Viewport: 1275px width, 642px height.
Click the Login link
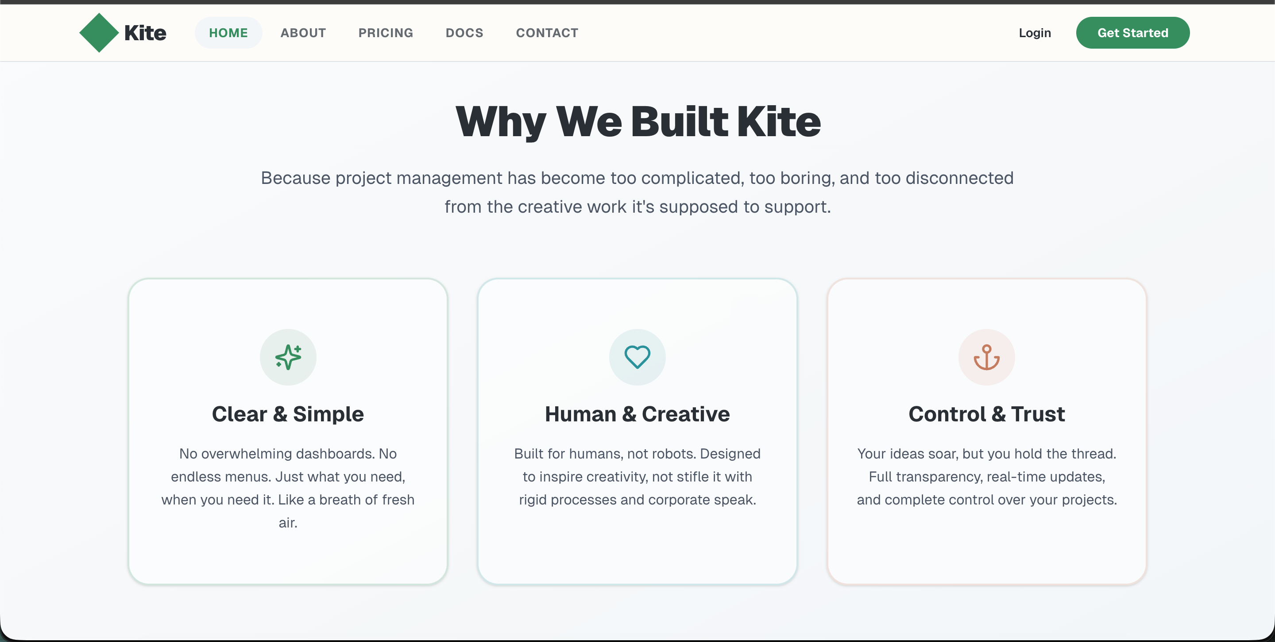pos(1035,33)
